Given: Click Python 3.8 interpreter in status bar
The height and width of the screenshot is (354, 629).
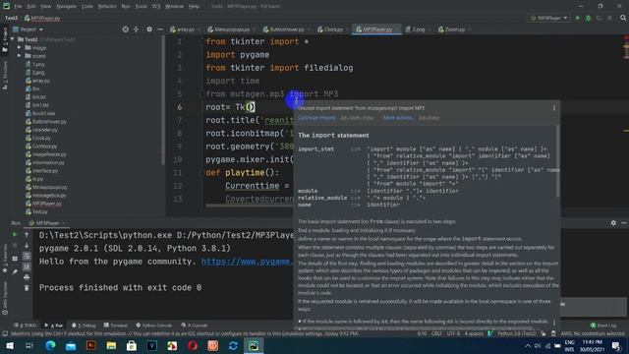Looking at the screenshot, I should tap(517, 333).
